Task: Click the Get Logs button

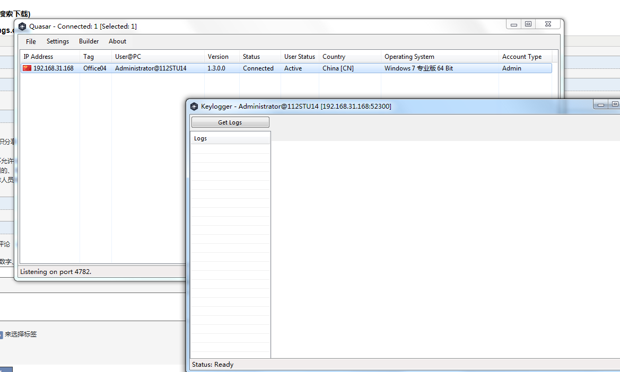Action: [230, 122]
